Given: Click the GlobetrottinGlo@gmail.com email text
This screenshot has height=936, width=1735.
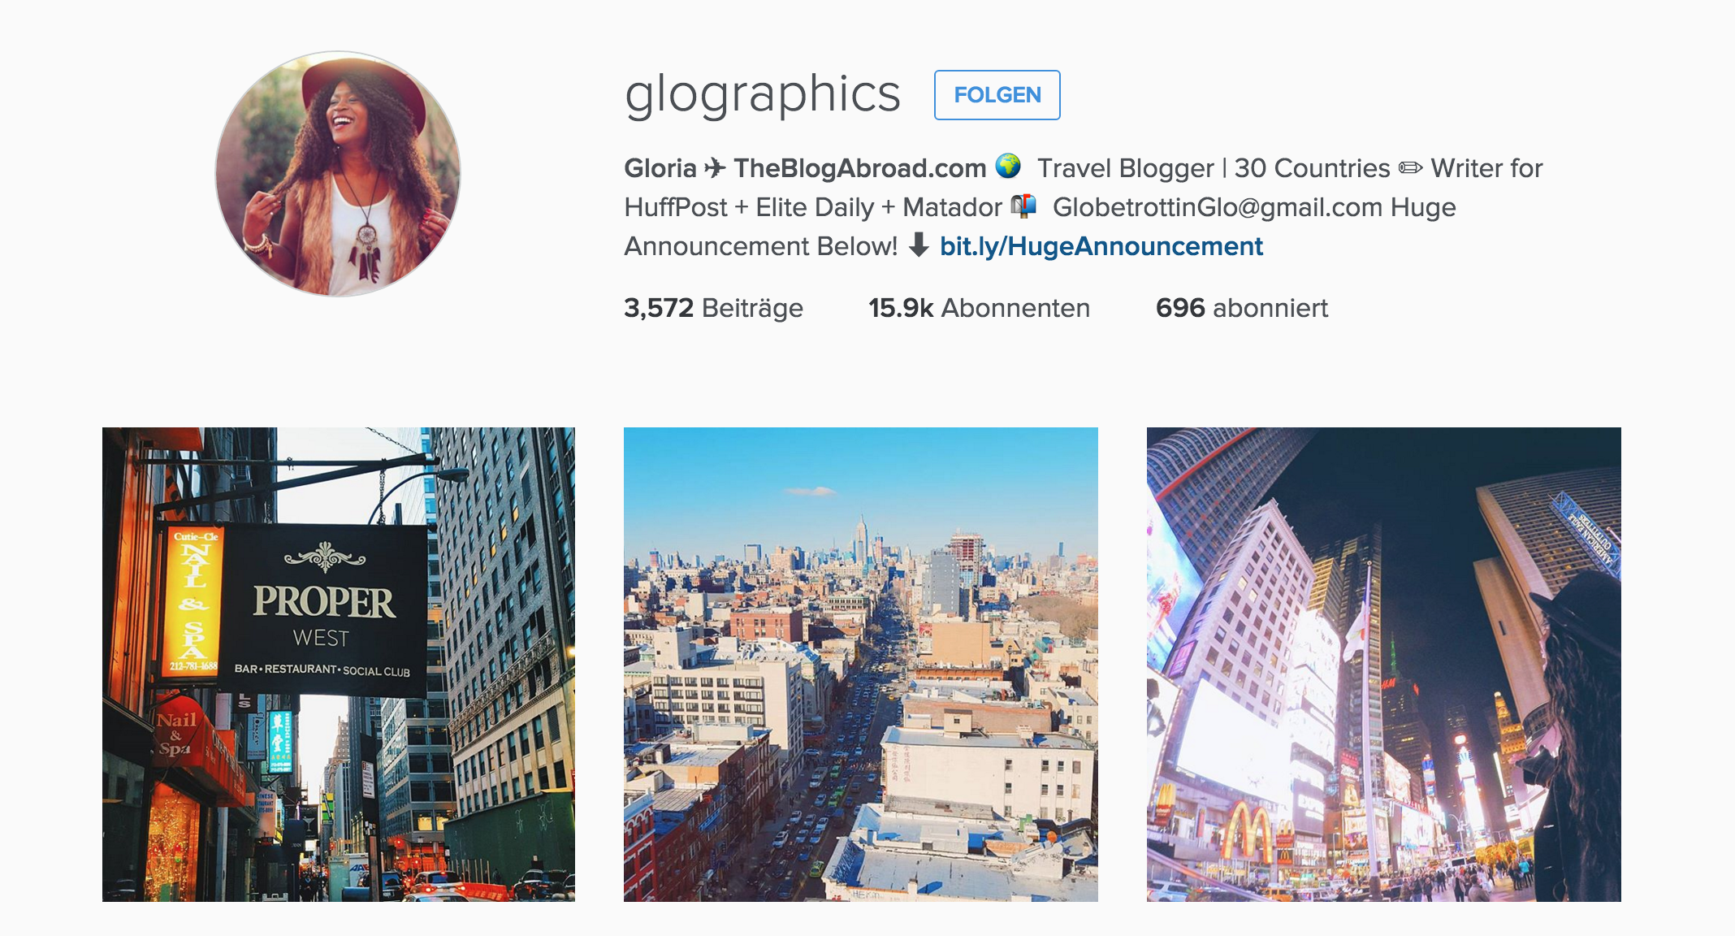Looking at the screenshot, I should pyautogui.click(x=1218, y=207).
